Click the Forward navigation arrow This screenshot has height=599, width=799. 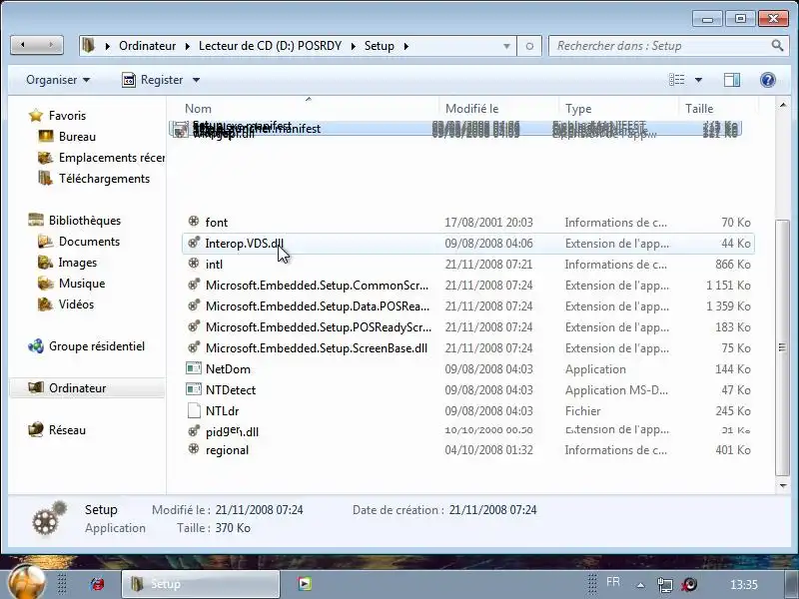pos(51,45)
